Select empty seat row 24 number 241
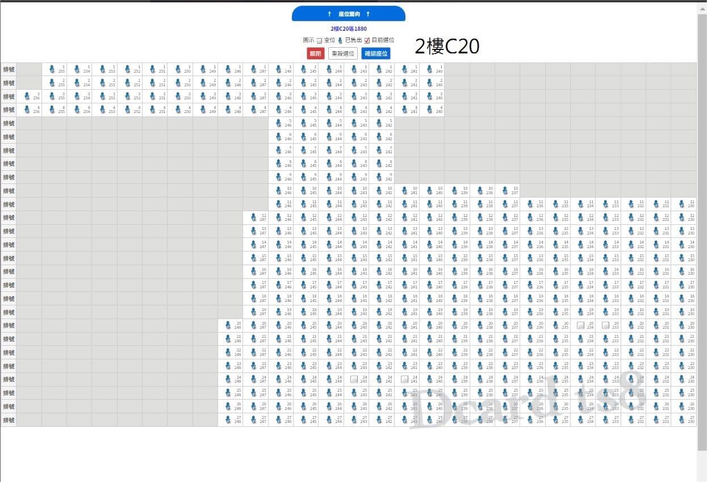The width and height of the screenshot is (707, 482). (404, 379)
